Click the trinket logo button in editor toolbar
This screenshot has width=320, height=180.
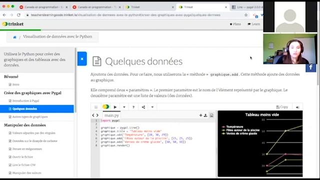(x=105, y=106)
